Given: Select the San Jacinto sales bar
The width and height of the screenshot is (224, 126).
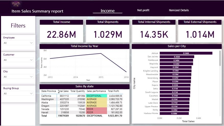Looking at the screenshot, I should pos(177,57).
